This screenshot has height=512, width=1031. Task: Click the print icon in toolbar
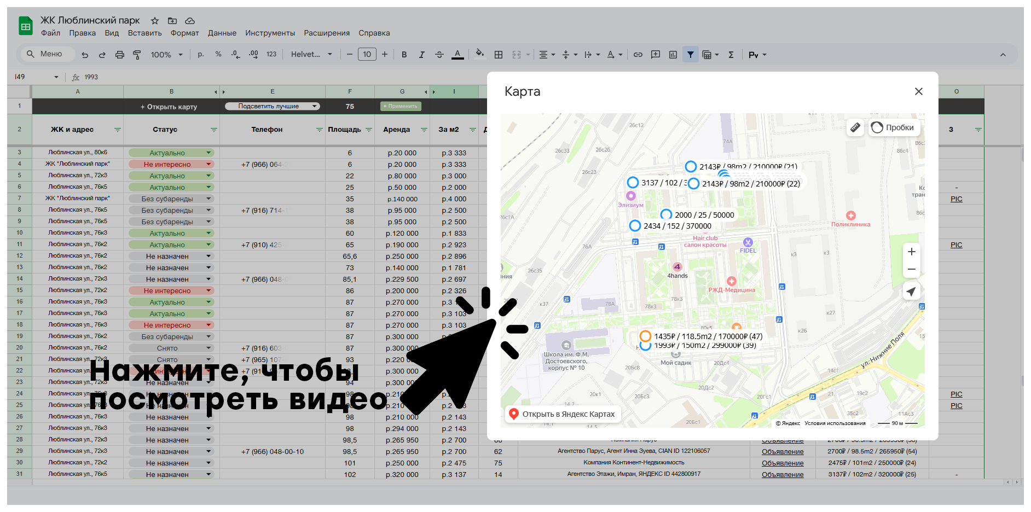pyautogui.click(x=120, y=55)
